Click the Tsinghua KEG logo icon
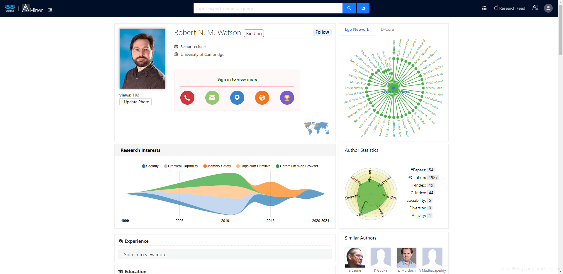Image resolution: width=563 pixels, height=274 pixels. (10, 8)
